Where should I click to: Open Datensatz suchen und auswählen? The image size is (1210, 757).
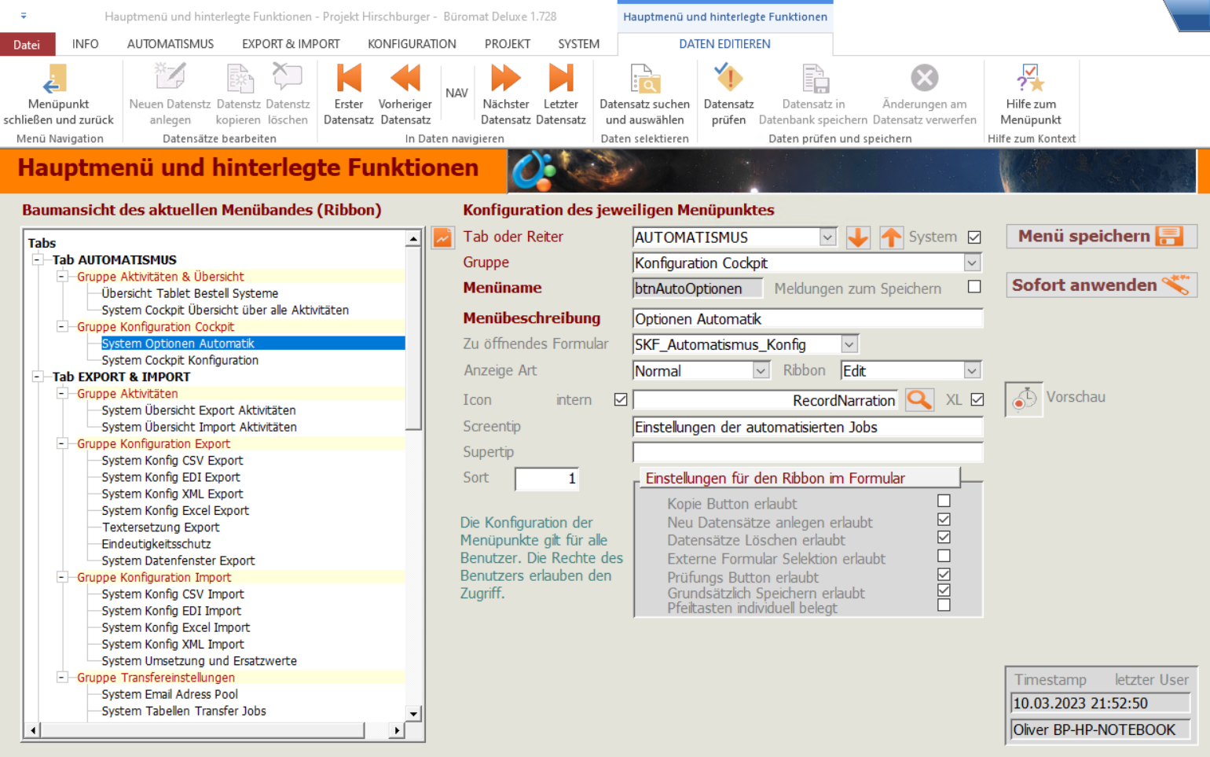(644, 79)
